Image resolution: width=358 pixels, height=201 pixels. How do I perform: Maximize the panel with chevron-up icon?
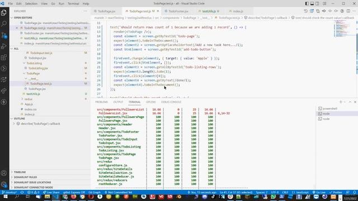click(350, 102)
